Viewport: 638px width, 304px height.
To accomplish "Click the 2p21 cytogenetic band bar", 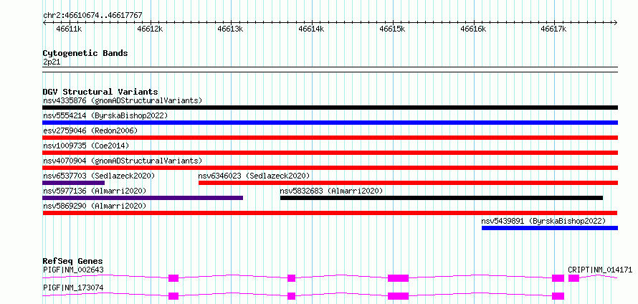I will click(330, 70).
